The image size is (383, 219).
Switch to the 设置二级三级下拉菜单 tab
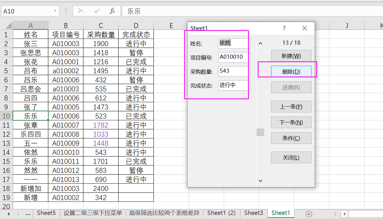[93, 213]
